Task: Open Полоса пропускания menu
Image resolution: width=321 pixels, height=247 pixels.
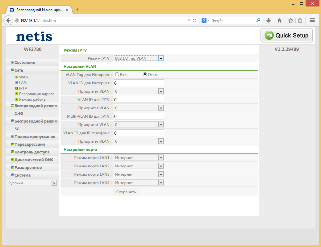Action: coord(35,136)
